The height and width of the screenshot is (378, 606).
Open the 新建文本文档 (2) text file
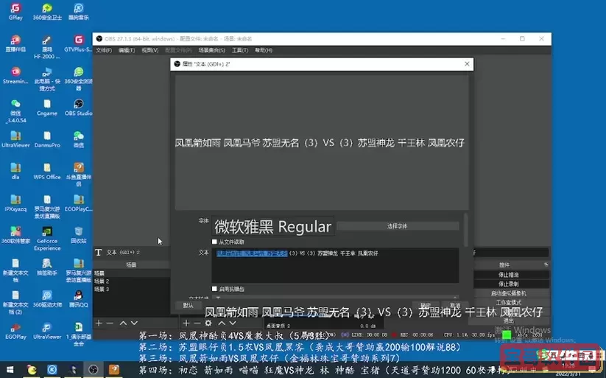(15, 302)
